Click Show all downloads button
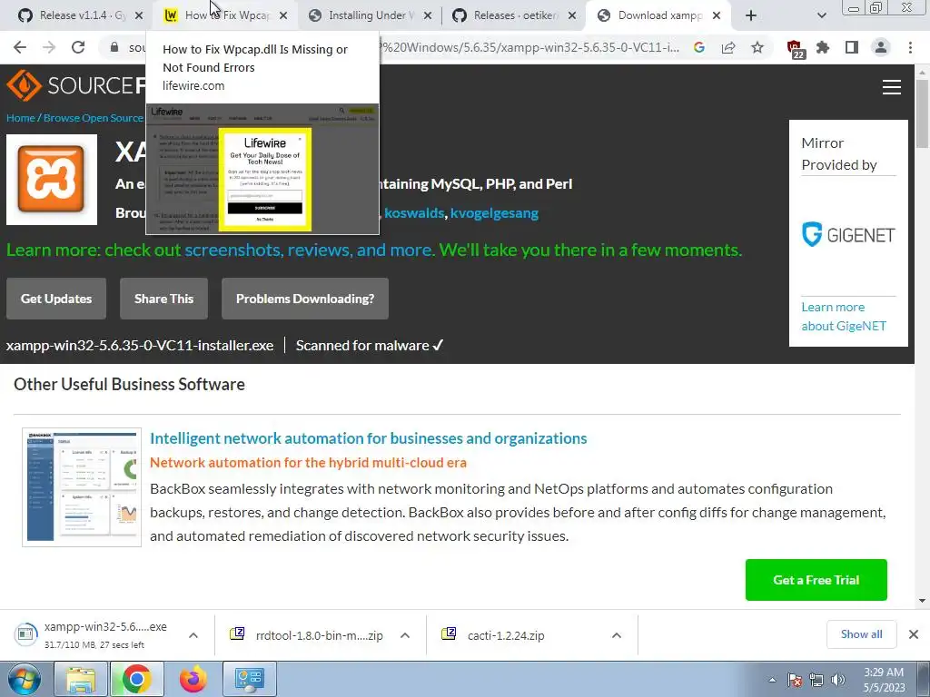This screenshot has width=930, height=697. (x=861, y=634)
